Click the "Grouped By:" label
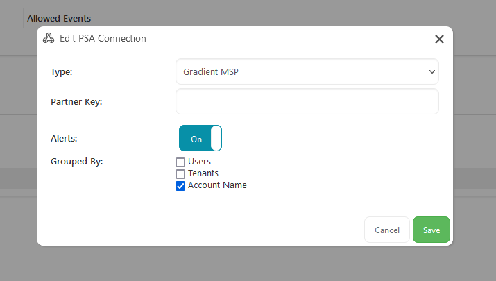Screen dimensions: 496x281 [76, 162]
